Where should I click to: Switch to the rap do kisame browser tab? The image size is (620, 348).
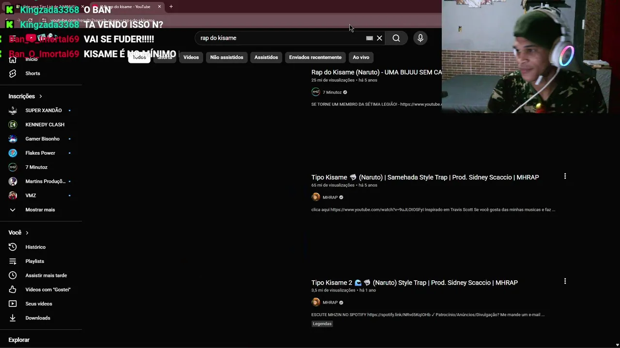(x=126, y=7)
